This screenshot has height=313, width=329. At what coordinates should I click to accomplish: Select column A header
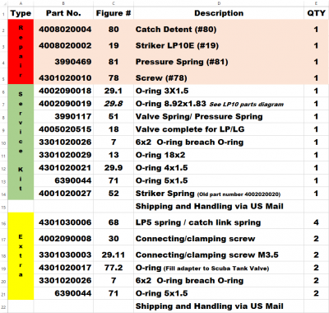(21, 3)
